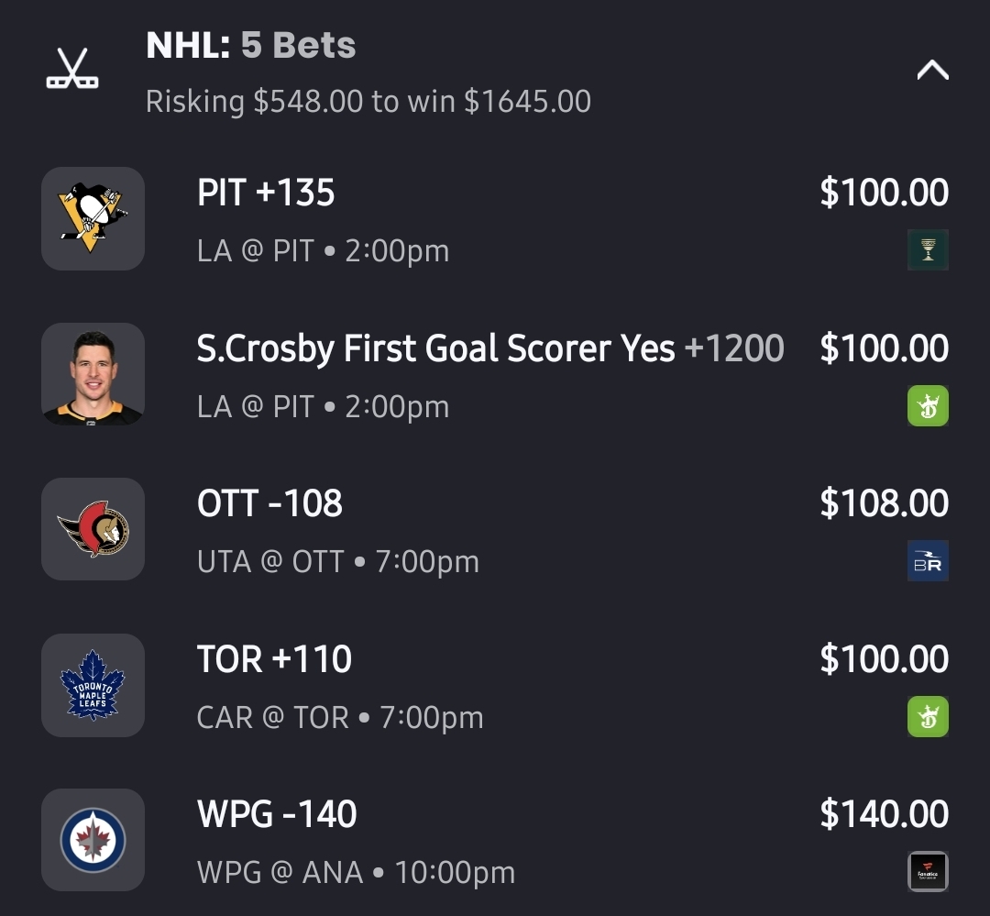The image size is (990, 916).
Task: Open the Pittsburgh Penguins team logo
Action: (x=93, y=218)
